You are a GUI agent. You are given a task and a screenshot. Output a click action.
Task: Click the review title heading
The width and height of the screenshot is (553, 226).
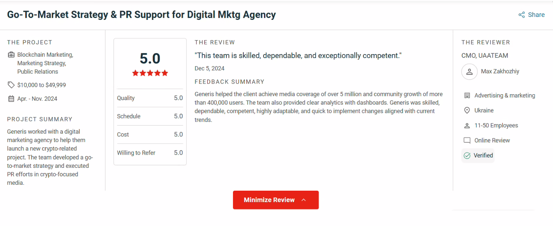141,15
